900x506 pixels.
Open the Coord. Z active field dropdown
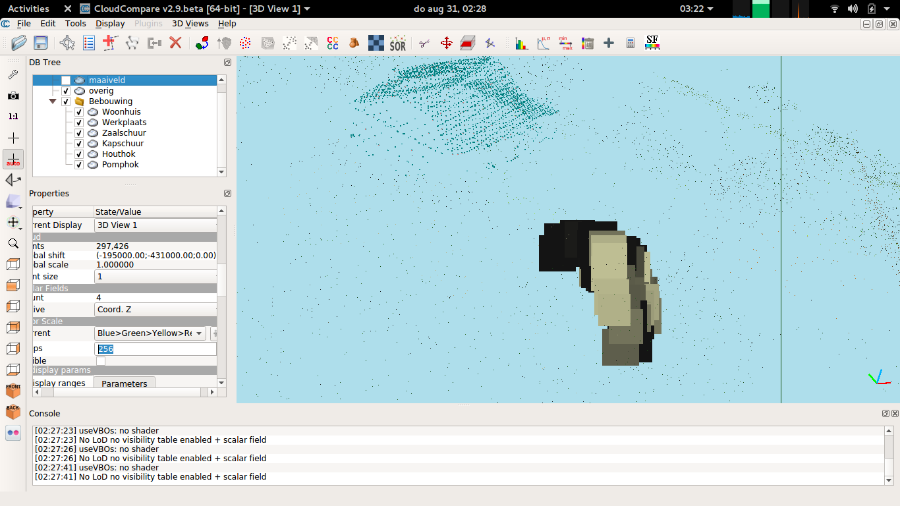point(155,310)
